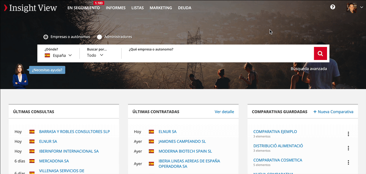Click the Spain flag in country selector
366x174 pixels.
[47, 56]
